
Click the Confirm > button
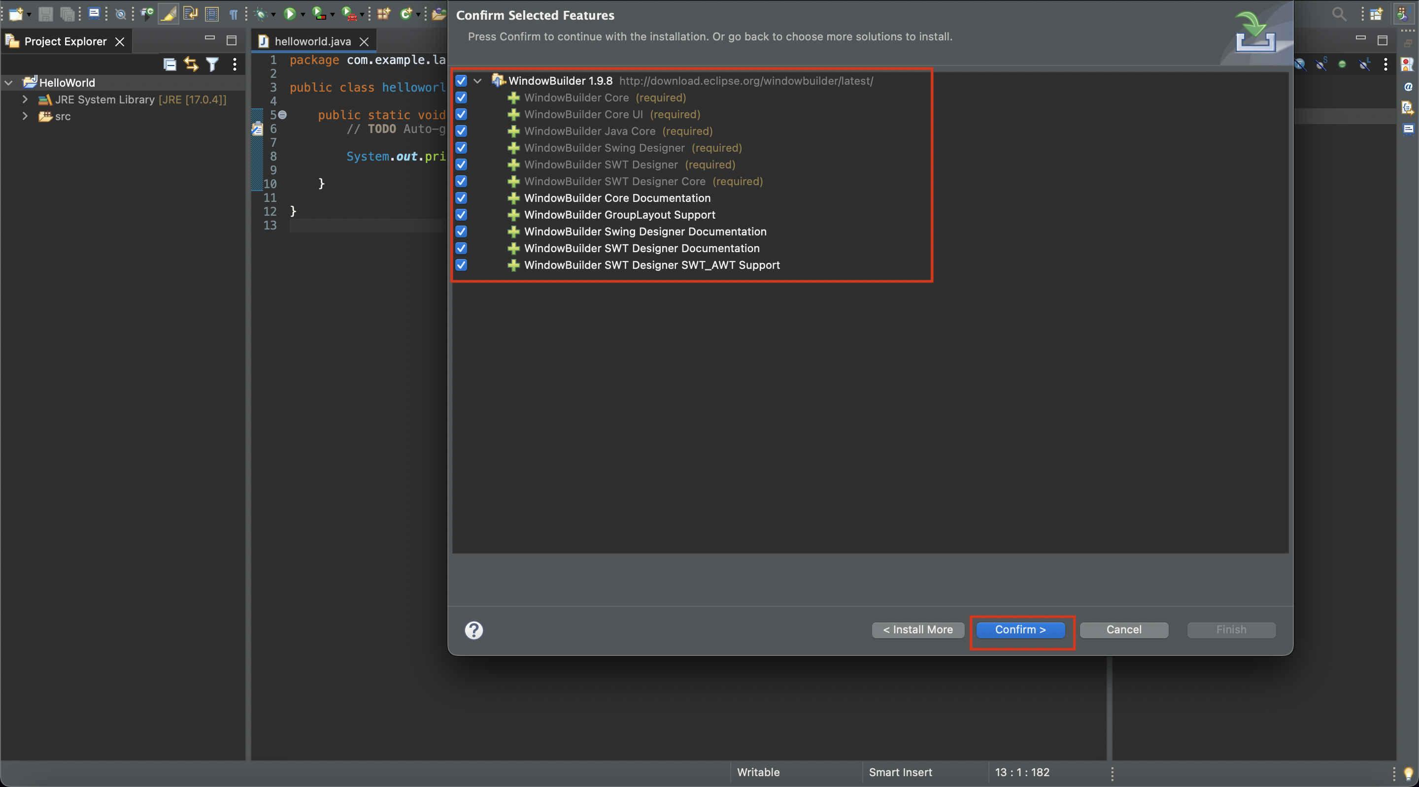coord(1020,629)
